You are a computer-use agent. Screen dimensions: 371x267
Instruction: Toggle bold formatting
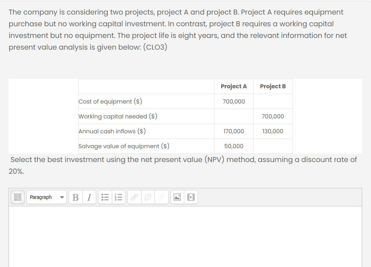pos(75,197)
